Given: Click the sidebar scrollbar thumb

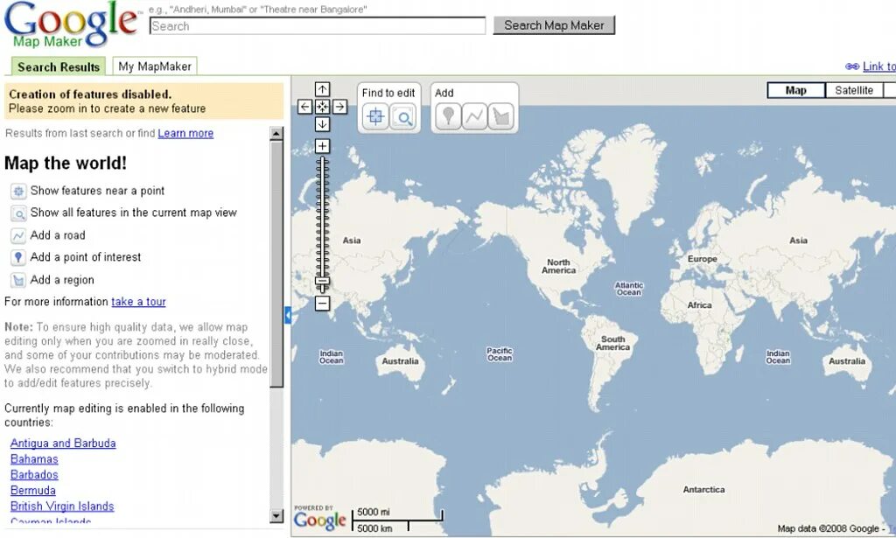Looking at the screenshot, I should 276,264.
